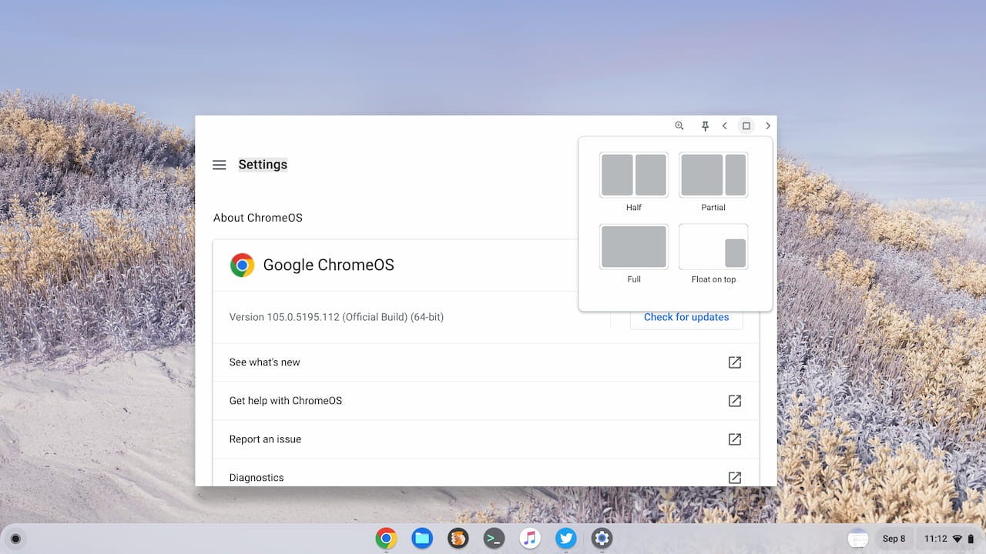This screenshot has height=554, width=986.
Task: Open the Settings gear app on the shelf
Action: tap(602, 538)
